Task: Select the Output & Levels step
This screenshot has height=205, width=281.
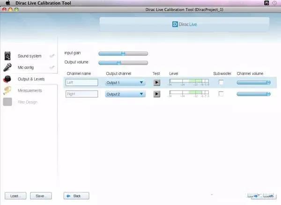Action: [31, 79]
